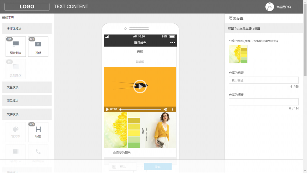Add a 标题 heading module
Screen dimensions: 307x173
[x=38, y=132]
